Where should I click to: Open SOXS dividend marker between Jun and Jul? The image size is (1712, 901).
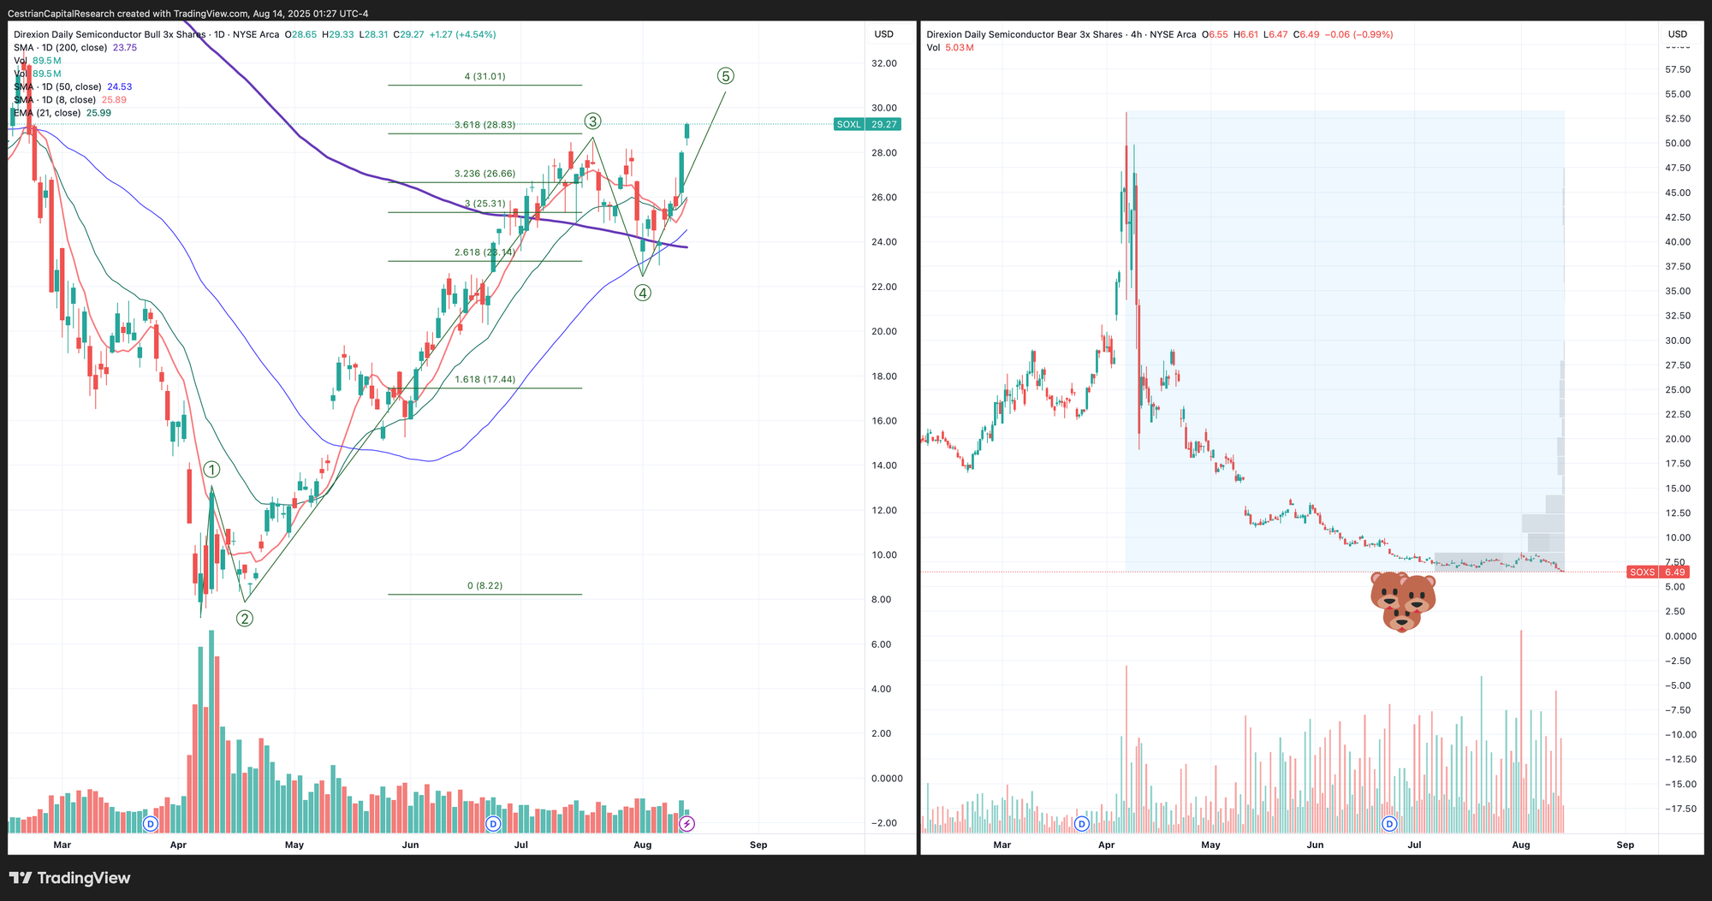tap(1389, 823)
